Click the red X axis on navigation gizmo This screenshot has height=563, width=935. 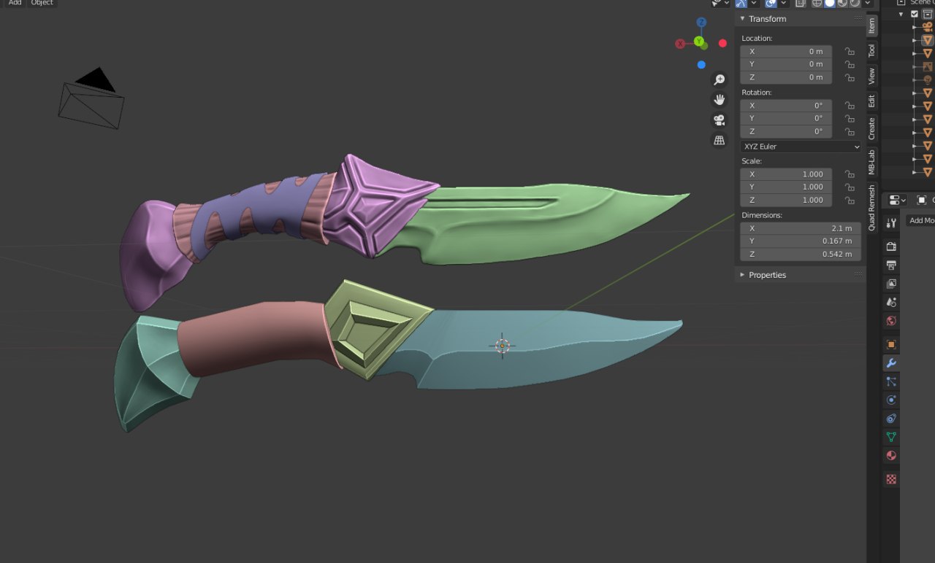click(x=681, y=44)
